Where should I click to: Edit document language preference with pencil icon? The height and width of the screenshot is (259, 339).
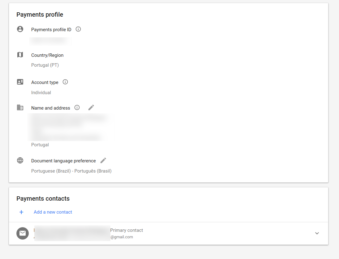coord(103,161)
